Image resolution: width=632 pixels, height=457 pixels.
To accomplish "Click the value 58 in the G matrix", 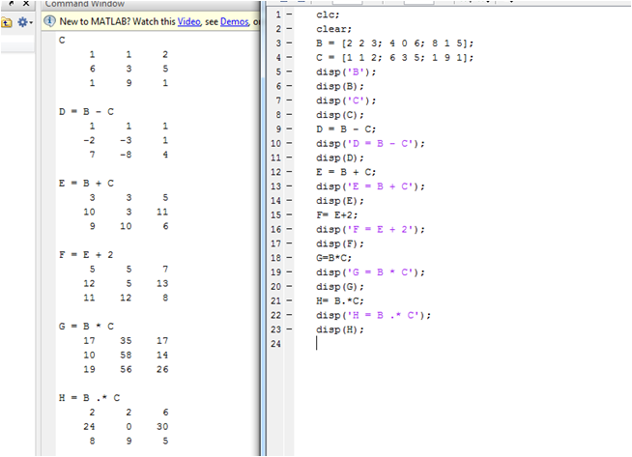I will [126, 355].
